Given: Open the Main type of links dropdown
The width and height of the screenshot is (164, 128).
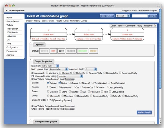Looking at the screenshot, I should 59,69.
